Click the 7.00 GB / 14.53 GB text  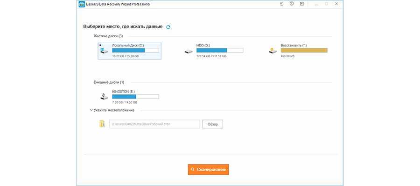(x=125, y=102)
